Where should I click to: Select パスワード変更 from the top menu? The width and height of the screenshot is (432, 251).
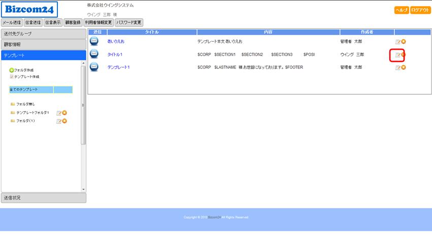pyautogui.click(x=129, y=22)
